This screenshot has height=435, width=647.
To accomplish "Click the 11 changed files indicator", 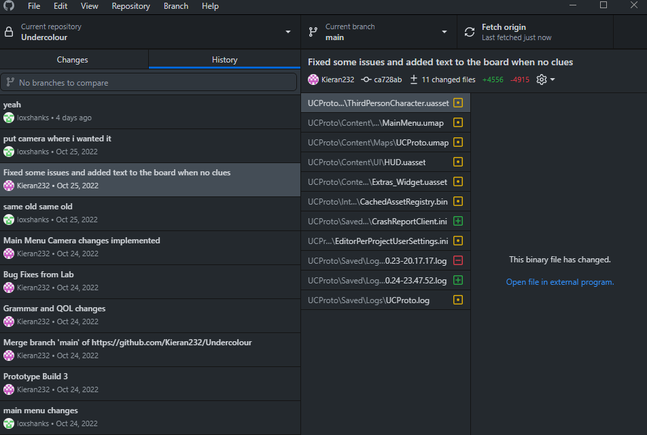I will (442, 80).
